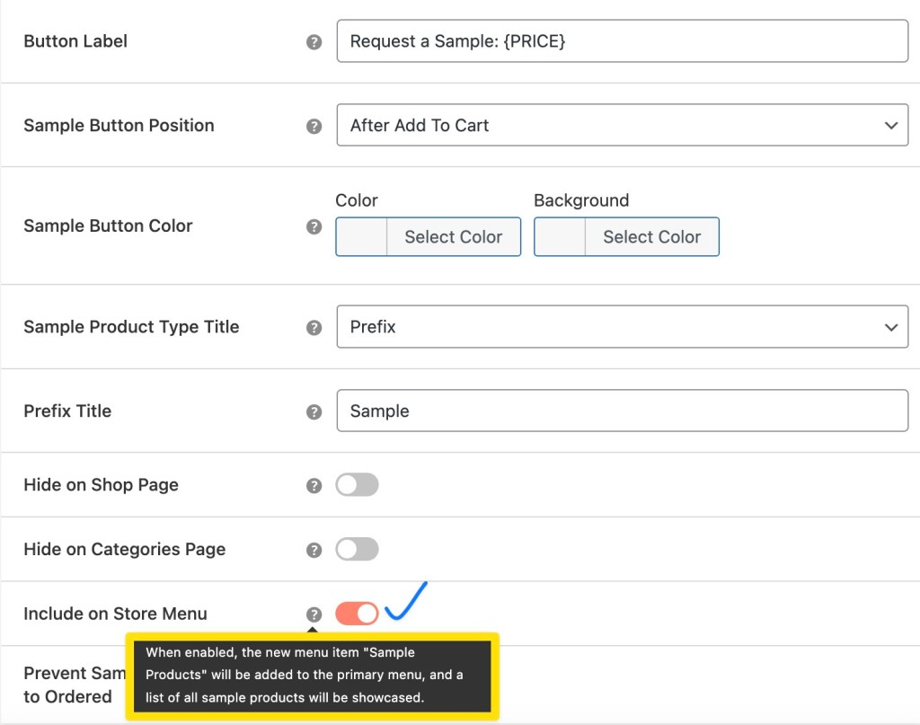Click the help icon for Sample Button Color
The image size is (920, 725).
314,227
